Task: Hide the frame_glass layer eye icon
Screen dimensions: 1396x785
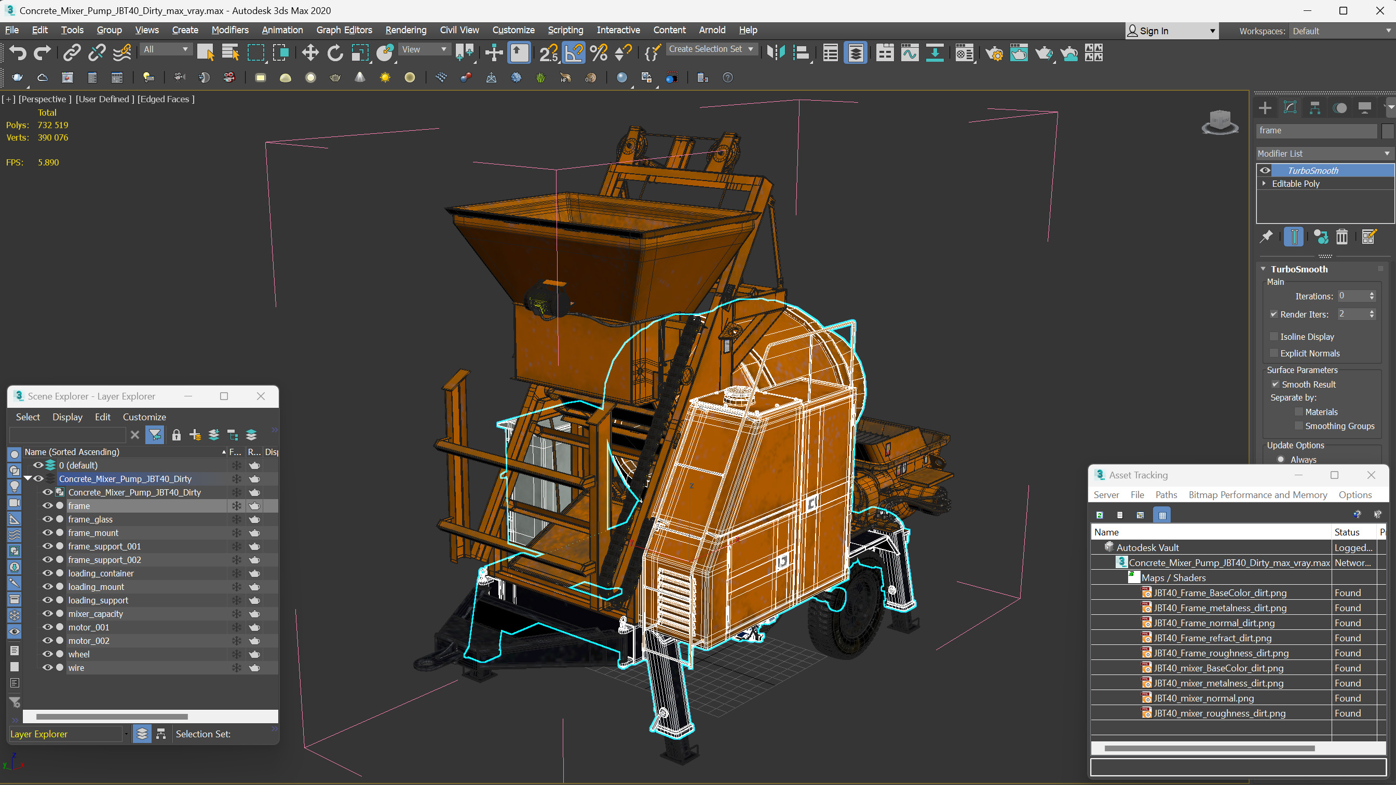Action: 48,519
